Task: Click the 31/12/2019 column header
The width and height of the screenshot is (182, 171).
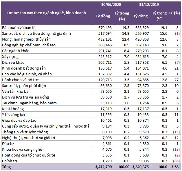Action: [149, 5]
